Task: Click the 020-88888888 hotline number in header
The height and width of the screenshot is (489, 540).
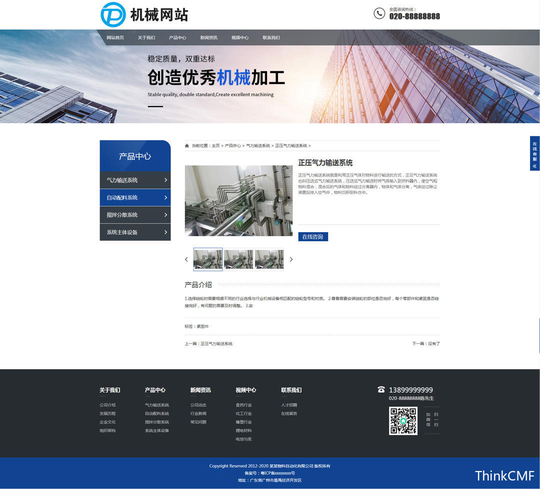Action: tap(414, 16)
